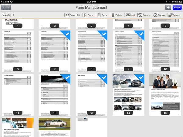
Task: Select BMW Financial Services page thumbnail
Action: [18, 127]
